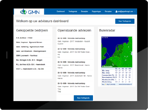Open company A.S. de Boer - t Veld
148x110 pixels.
coord(24,38)
